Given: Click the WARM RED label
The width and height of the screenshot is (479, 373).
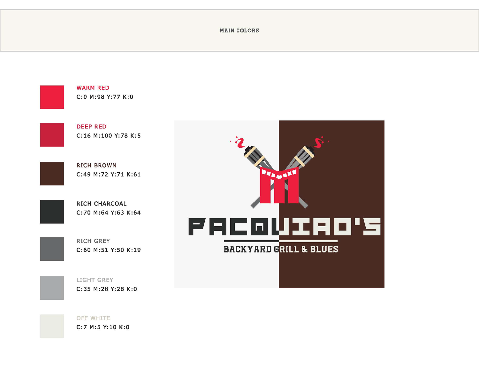Looking at the screenshot, I should pyautogui.click(x=93, y=88).
